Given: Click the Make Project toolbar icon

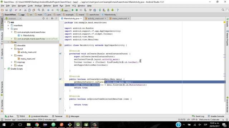Looking at the screenshot, I should click(58, 10).
